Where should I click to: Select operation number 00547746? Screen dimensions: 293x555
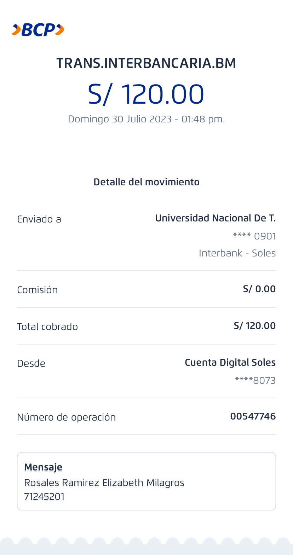[x=253, y=416]
